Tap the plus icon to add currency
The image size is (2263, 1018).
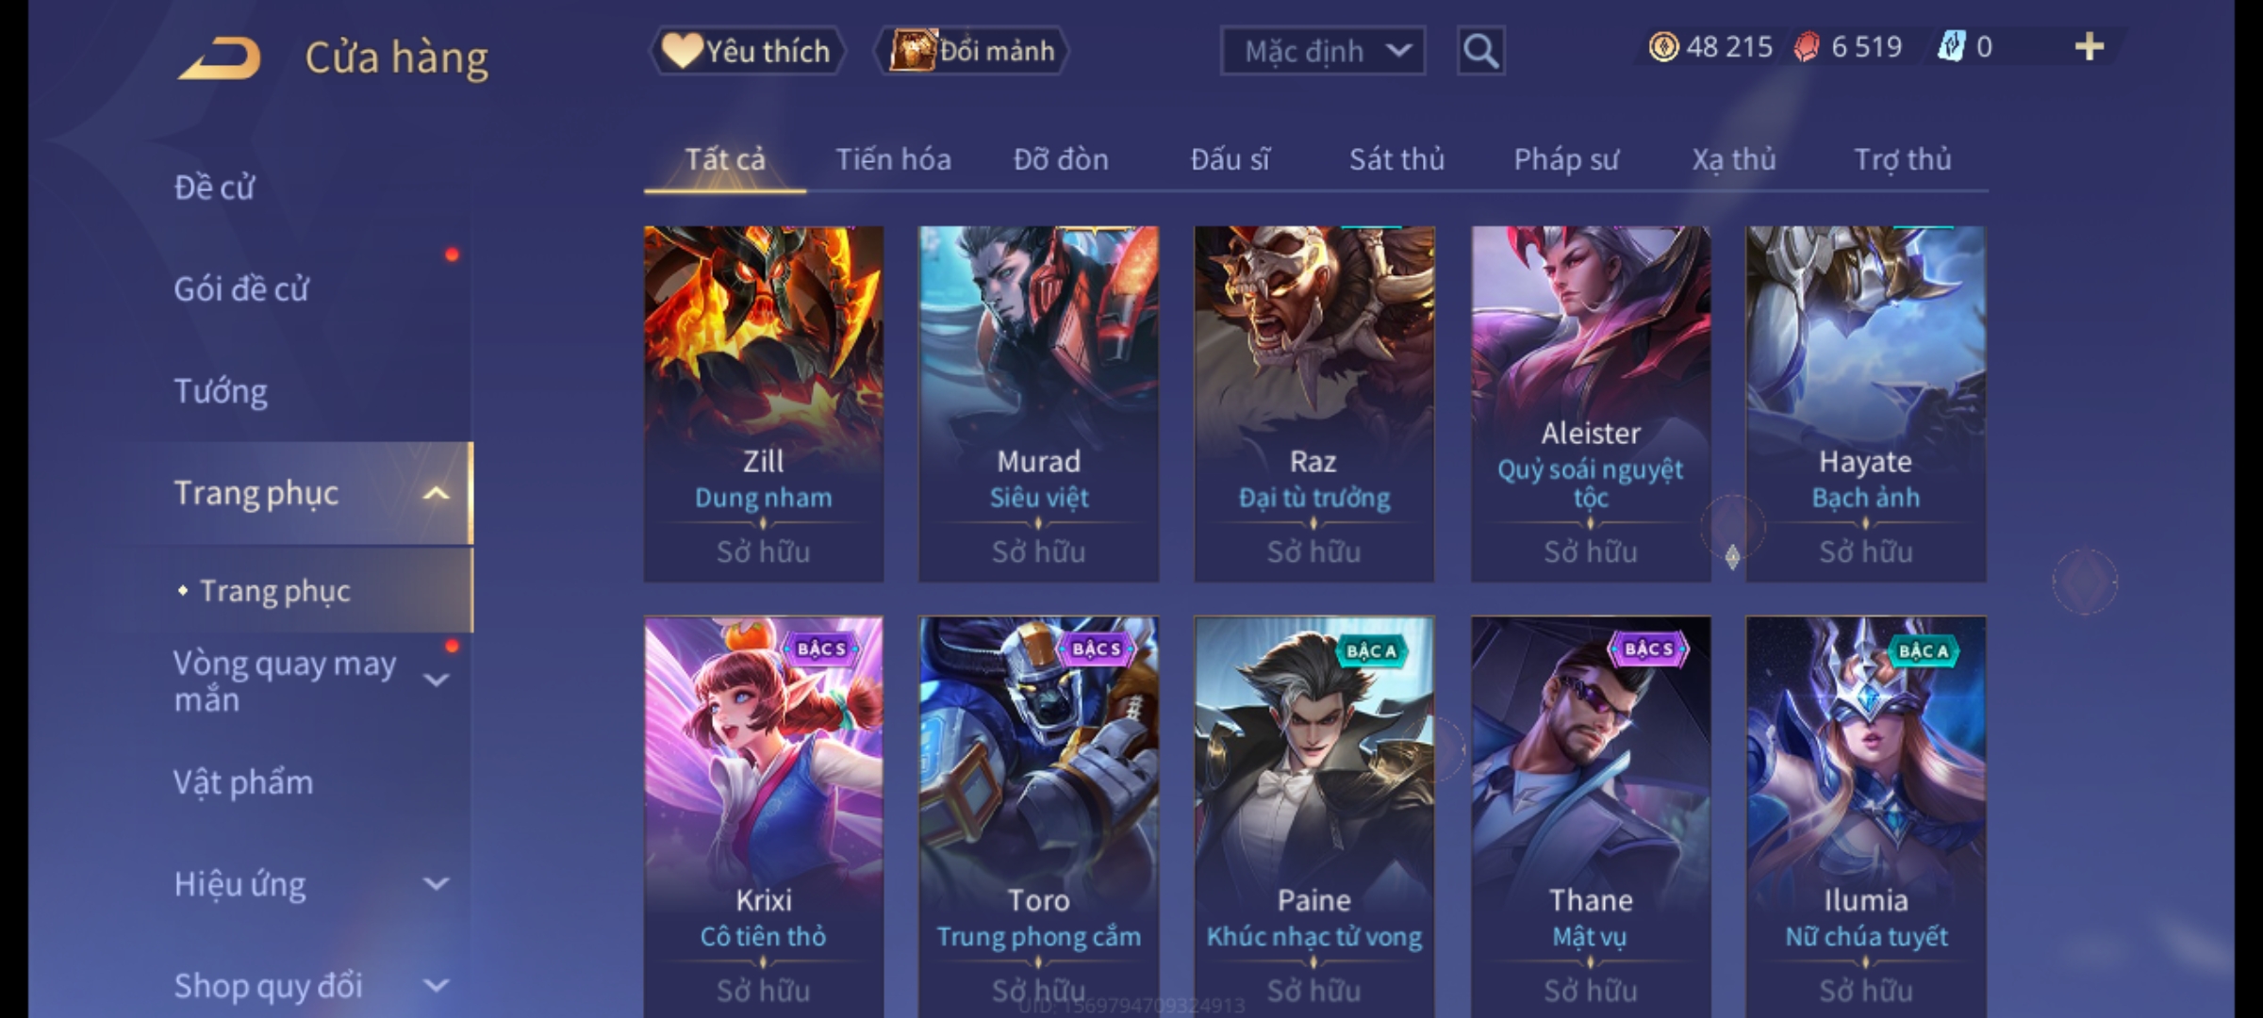click(x=2090, y=47)
